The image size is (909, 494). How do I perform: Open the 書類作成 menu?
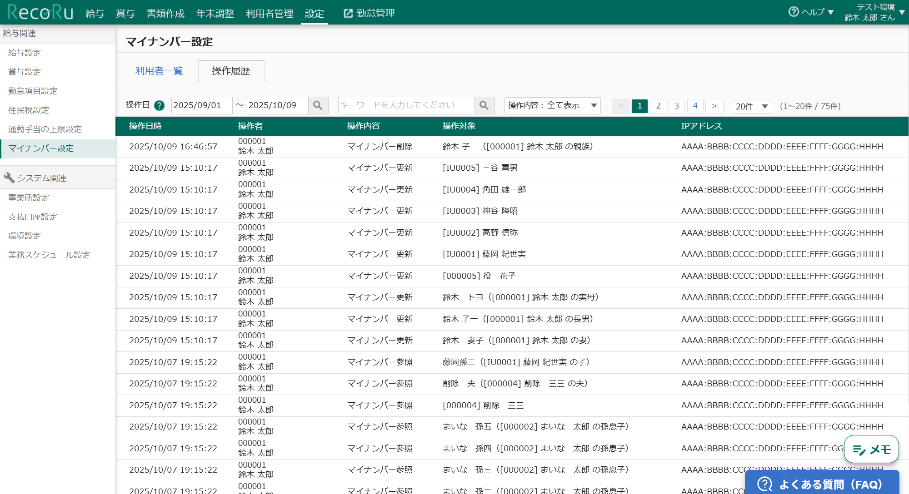[x=165, y=14]
